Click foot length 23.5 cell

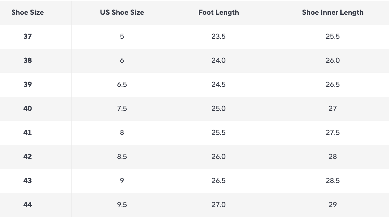click(x=219, y=36)
